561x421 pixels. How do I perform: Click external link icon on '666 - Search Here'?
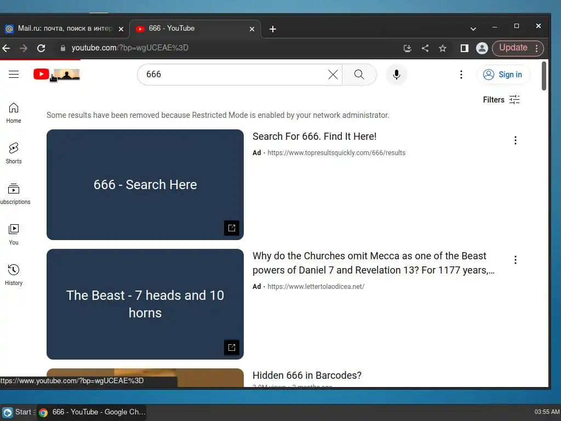pos(232,228)
